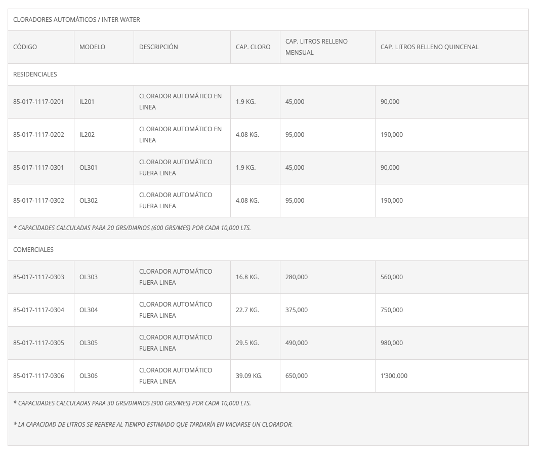The width and height of the screenshot is (540, 453).
Task: Select the OL301 model cell
Action: (x=104, y=168)
